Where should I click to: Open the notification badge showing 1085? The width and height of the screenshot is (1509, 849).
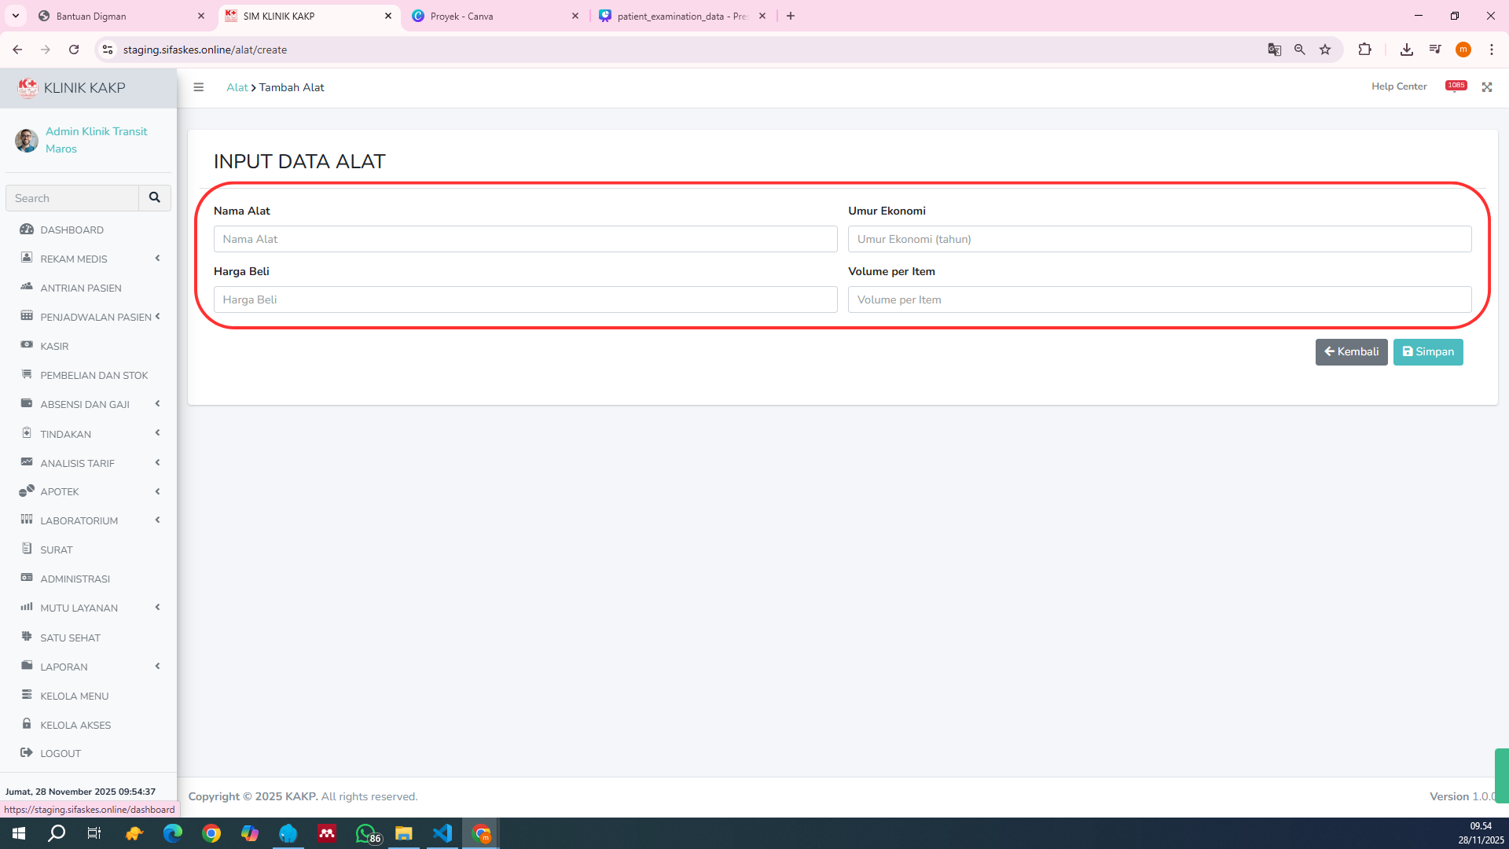(1456, 86)
